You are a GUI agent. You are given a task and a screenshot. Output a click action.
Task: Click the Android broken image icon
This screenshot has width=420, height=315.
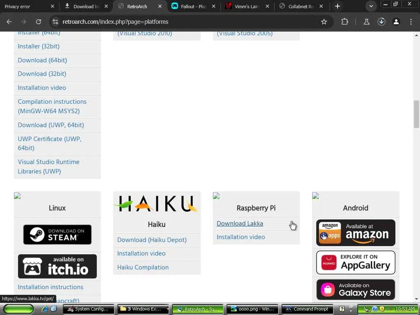(315, 196)
